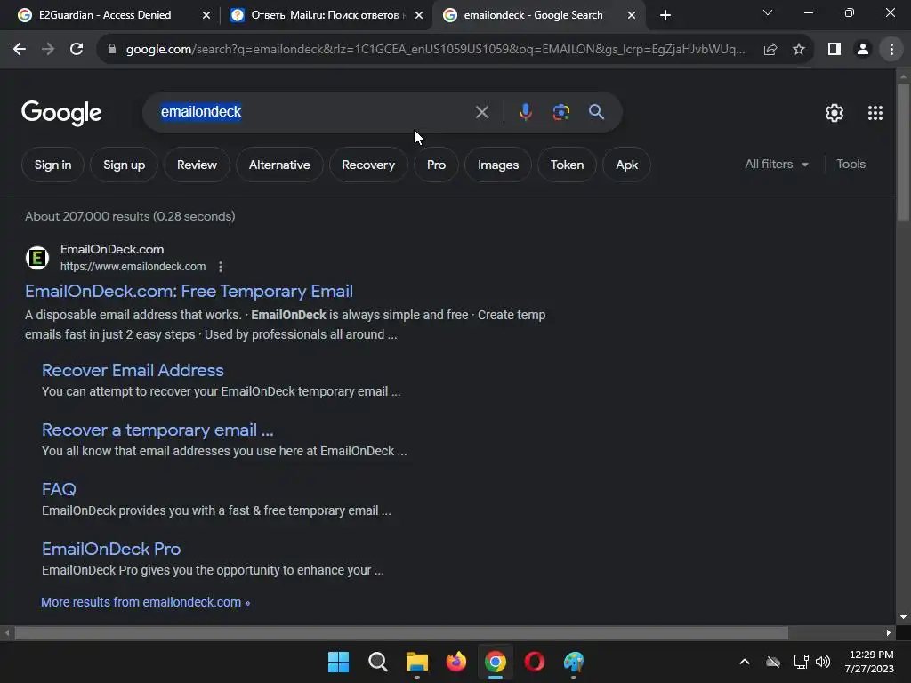Open the Chrome three-dot menu
Image resolution: width=911 pixels, height=683 pixels.
[891, 50]
